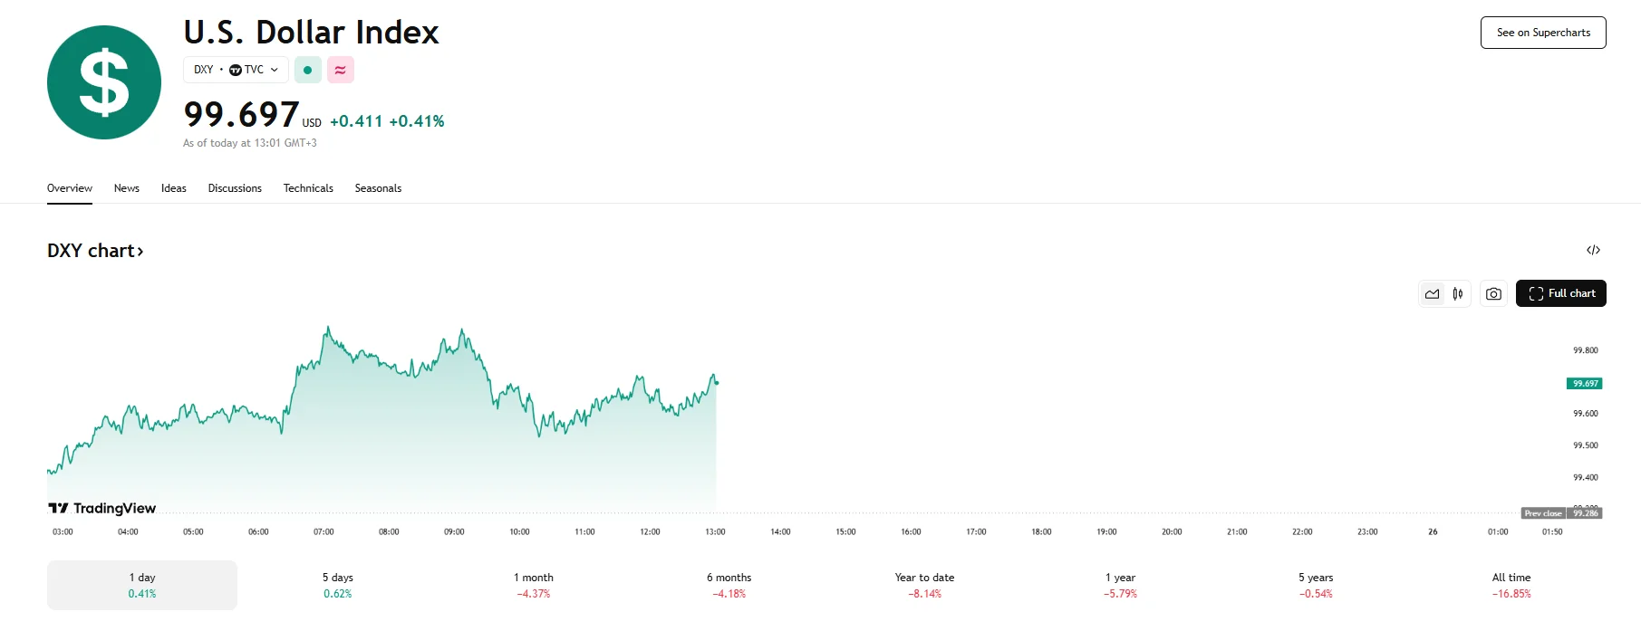Open the Technicals tab
The width and height of the screenshot is (1641, 631).
[x=308, y=188]
